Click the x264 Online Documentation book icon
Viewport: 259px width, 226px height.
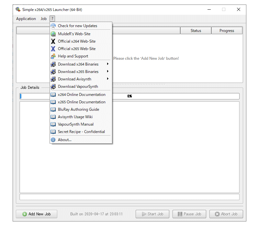tap(53, 95)
